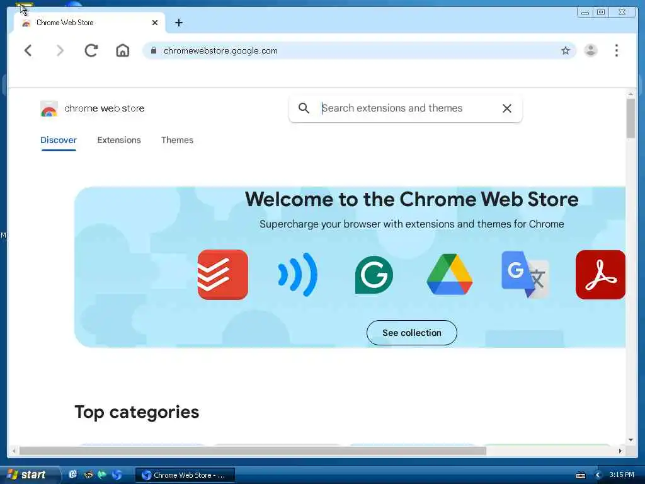Viewport: 645px width, 484px height.
Task: Click the vertical scrollbar thumb
Action: (631, 118)
